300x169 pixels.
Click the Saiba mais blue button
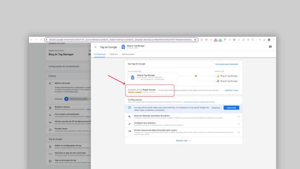[x=231, y=108]
